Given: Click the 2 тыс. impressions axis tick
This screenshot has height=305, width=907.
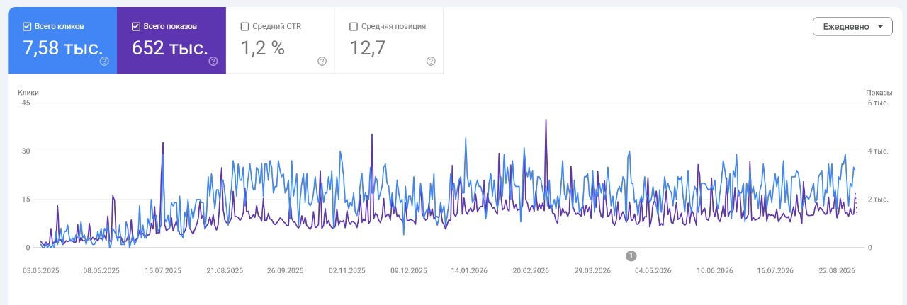Looking at the screenshot, I should (x=878, y=200).
